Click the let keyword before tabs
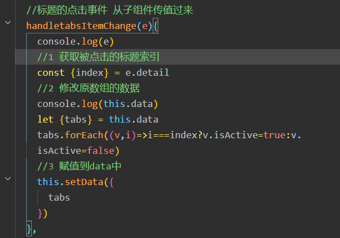Viewport: 340px width, 238px height. click(45, 119)
